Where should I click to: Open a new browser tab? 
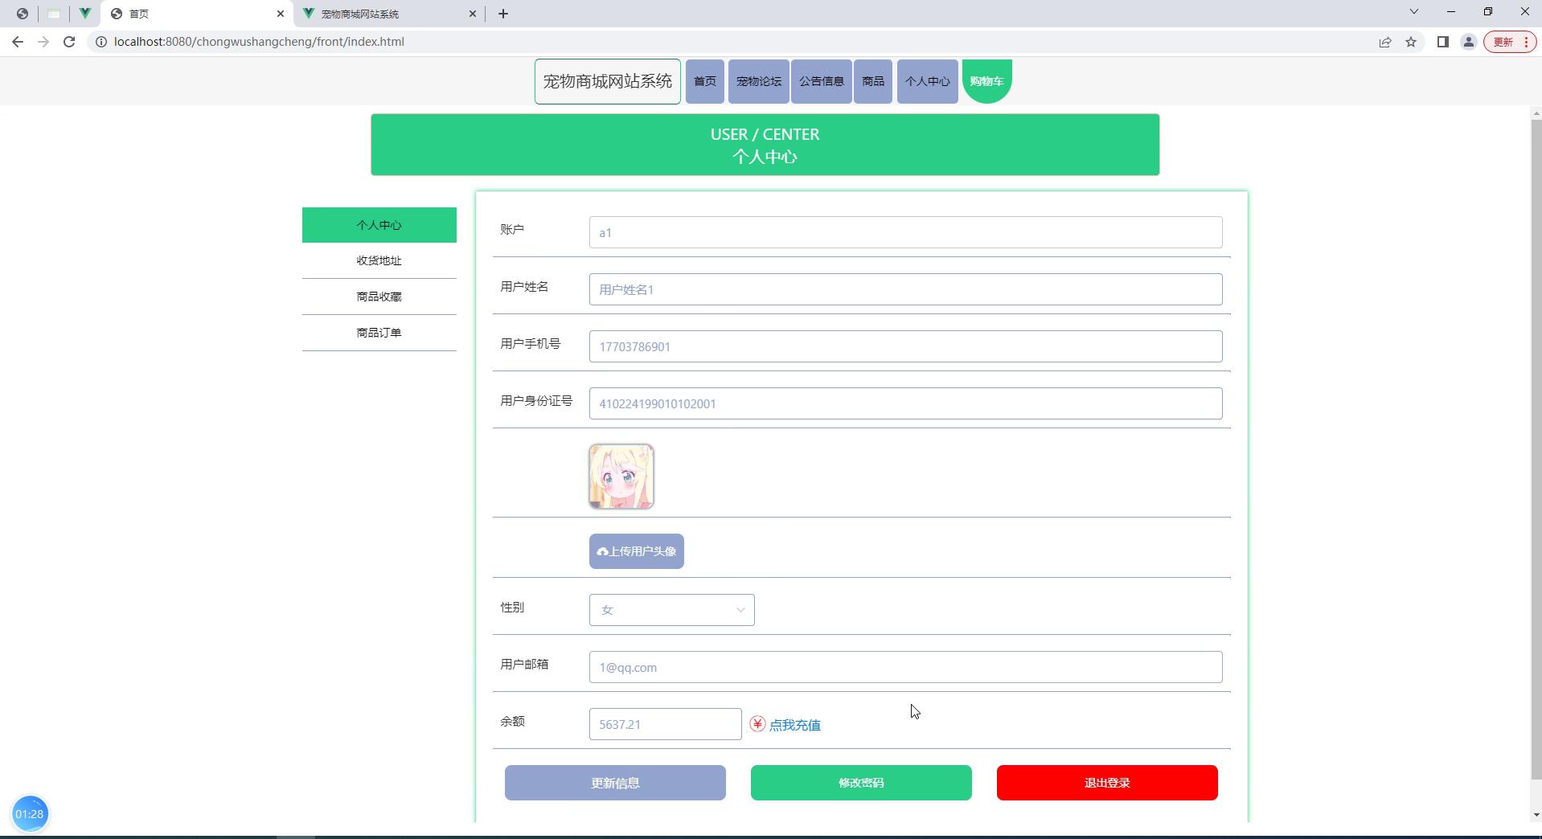click(503, 14)
